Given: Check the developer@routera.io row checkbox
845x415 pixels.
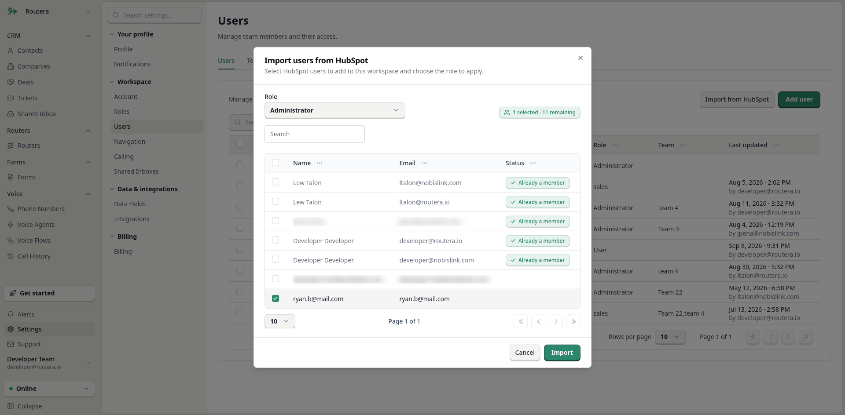Looking at the screenshot, I should pos(276,240).
